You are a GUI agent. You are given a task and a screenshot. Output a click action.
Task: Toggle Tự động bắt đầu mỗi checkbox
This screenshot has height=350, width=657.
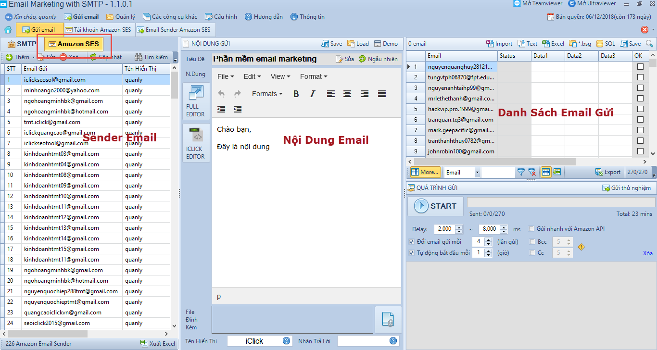click(411, 253)
